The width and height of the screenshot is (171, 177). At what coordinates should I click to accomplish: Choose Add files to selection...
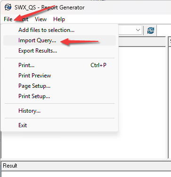coord(59,30)
